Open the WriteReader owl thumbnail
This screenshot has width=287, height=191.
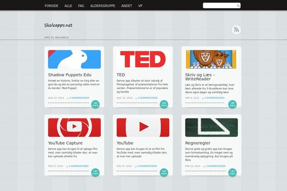(211, 59)
